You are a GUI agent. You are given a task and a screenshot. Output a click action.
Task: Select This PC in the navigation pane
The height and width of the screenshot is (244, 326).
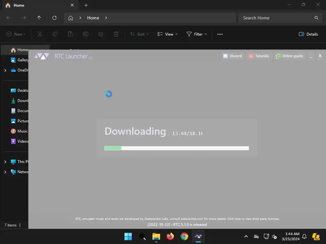pyautogui.click(x=19, y=162)
